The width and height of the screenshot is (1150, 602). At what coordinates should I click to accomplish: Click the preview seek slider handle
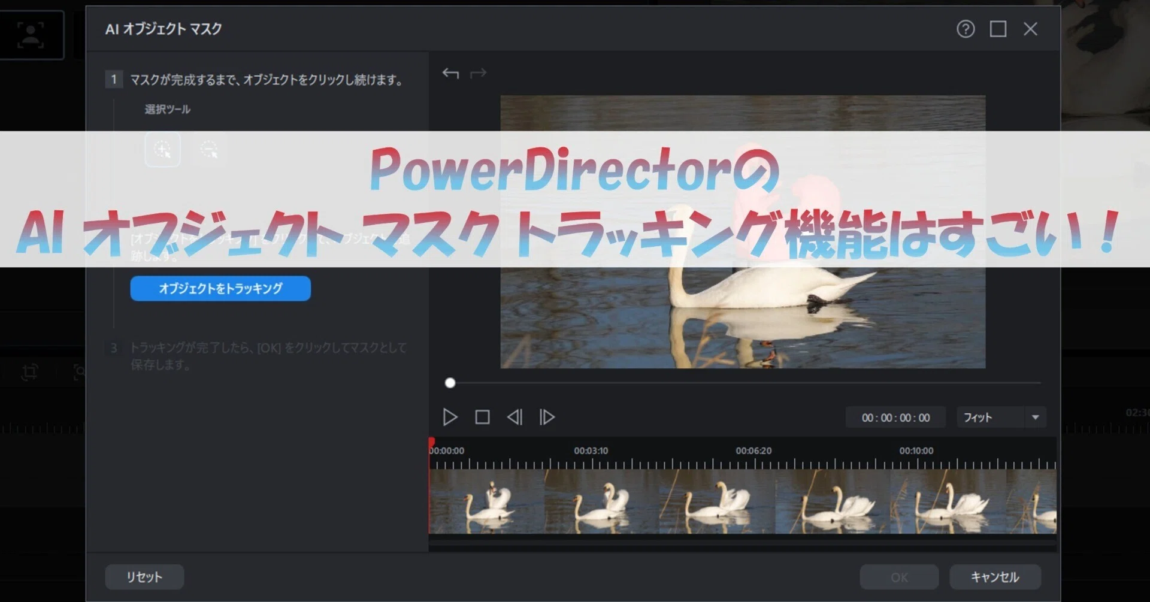click(x=450, y=383)
